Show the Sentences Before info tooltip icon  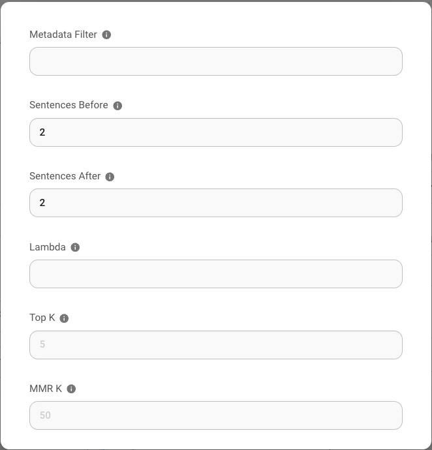(x=117, y=106)
